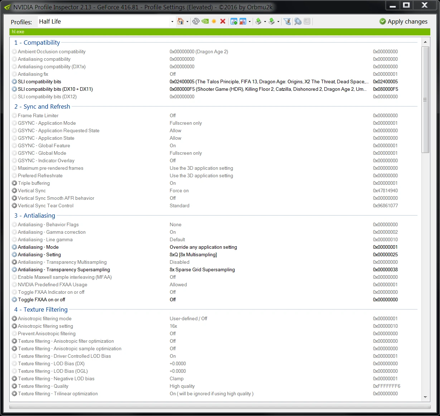
Task: Click add application to profile icon
Action: 234,21
